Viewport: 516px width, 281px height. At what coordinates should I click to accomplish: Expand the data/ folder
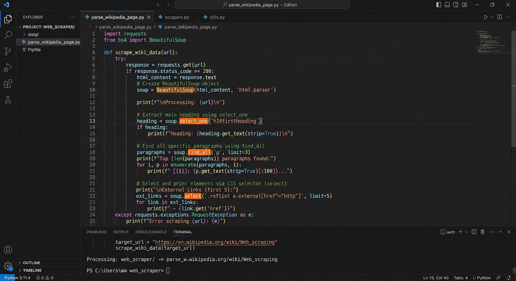pyautogui.click(x=48, y=34)
